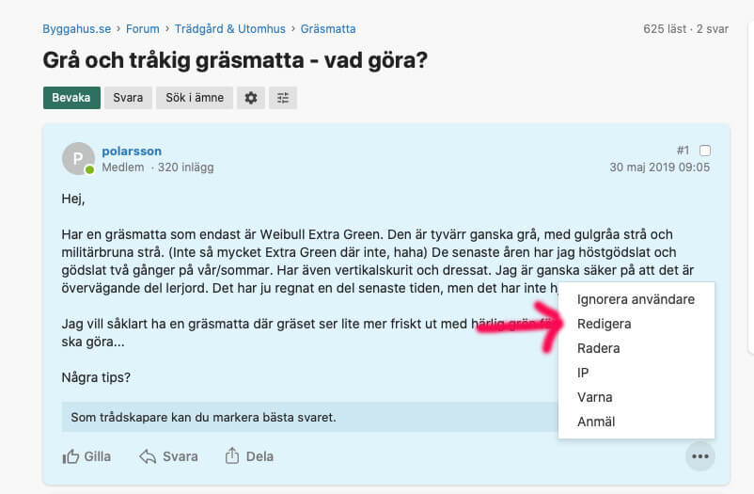Click the Dela share icon
This screenshot has height=494, width=754.
point(232,456)
